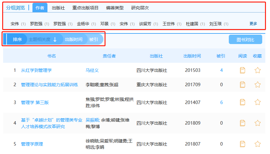Click the 图书对比 button
This screenshot has height=154, width=270.
click(x=245, y=39)
